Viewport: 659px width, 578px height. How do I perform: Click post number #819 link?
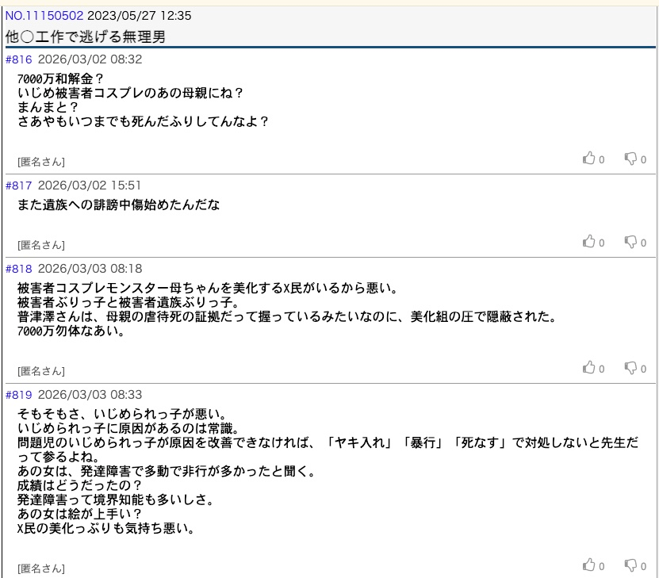18,395
